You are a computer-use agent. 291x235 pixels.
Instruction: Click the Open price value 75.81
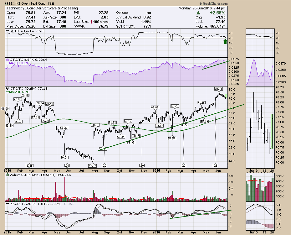point(31,13)
